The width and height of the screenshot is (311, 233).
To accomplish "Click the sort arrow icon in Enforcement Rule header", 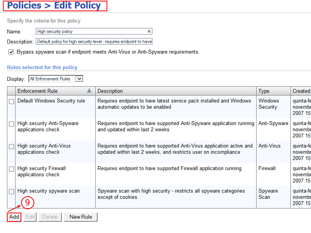I will click(89, 90).
